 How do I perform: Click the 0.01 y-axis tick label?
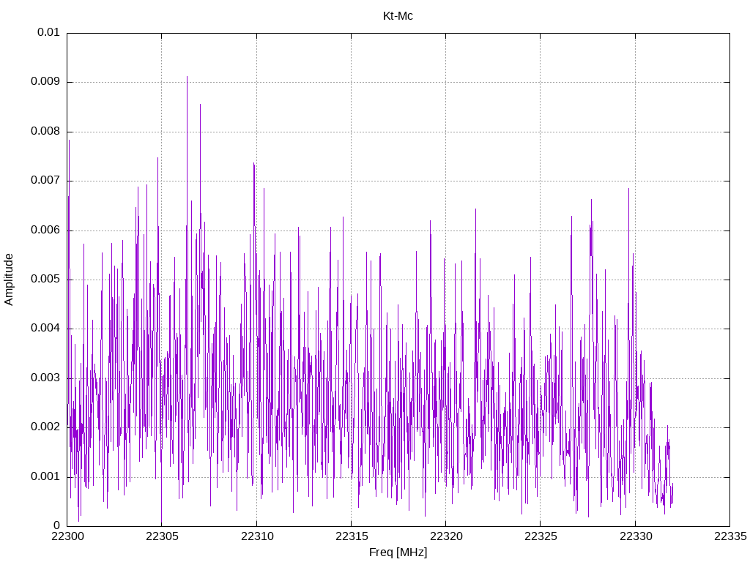[x=48, y=32]
